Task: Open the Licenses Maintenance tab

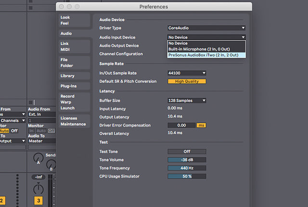Action: pos(74,121)
